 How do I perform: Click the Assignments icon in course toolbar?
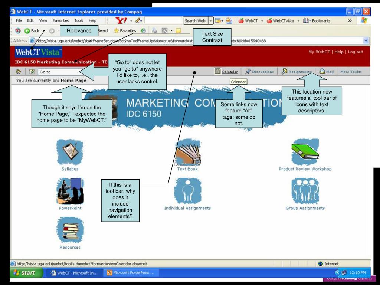pyautogui.click(x=284, y=72)
